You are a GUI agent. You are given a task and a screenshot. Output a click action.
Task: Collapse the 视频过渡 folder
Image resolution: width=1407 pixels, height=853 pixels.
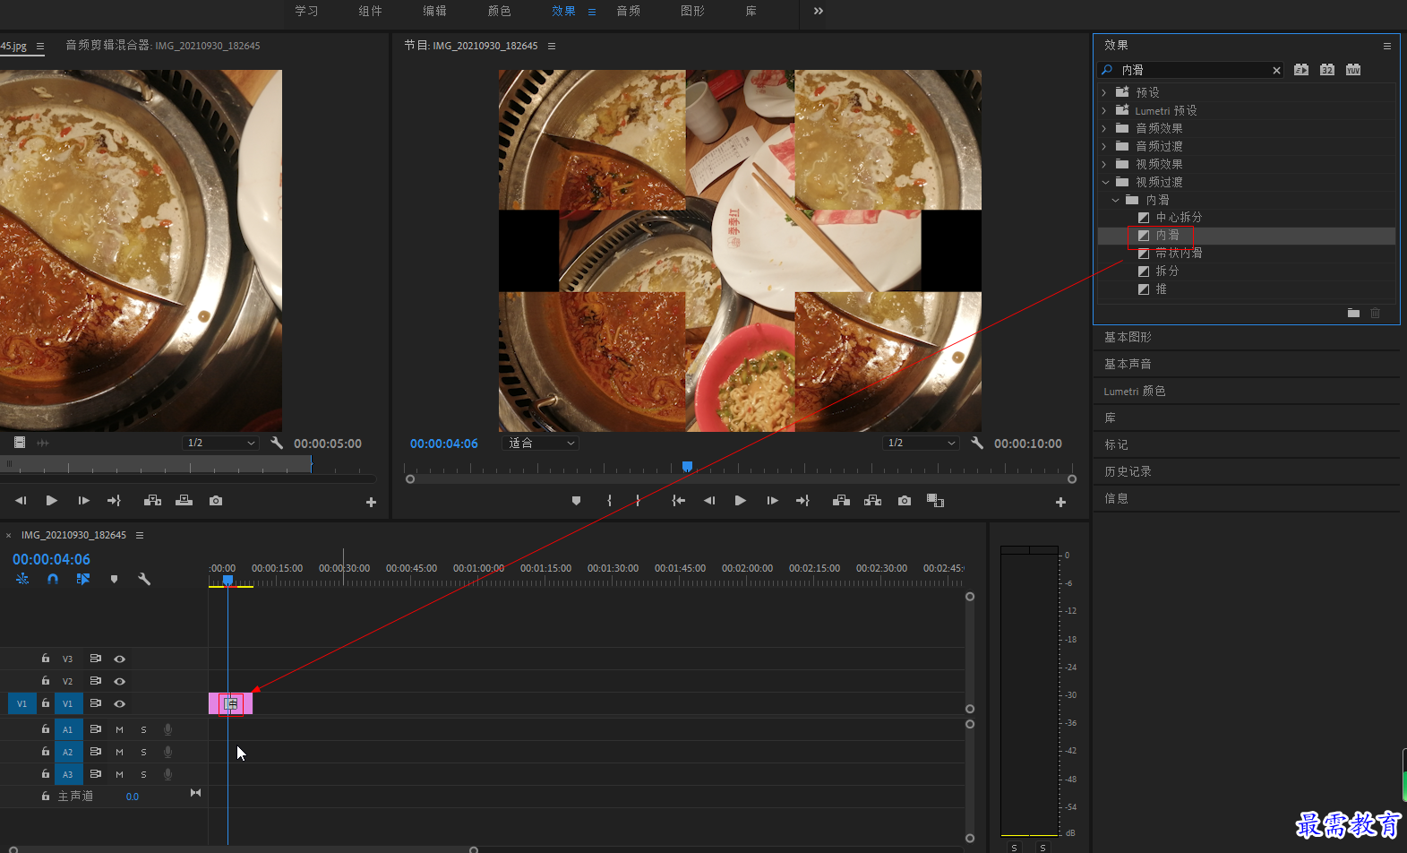coord(1104,182)
